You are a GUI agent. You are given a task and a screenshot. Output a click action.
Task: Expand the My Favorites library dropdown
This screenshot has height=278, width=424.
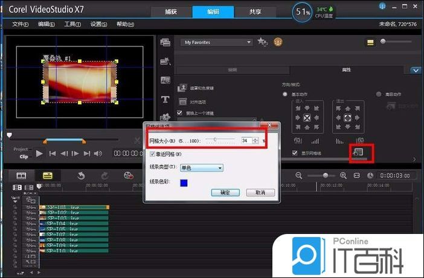(x=248, y=42)
